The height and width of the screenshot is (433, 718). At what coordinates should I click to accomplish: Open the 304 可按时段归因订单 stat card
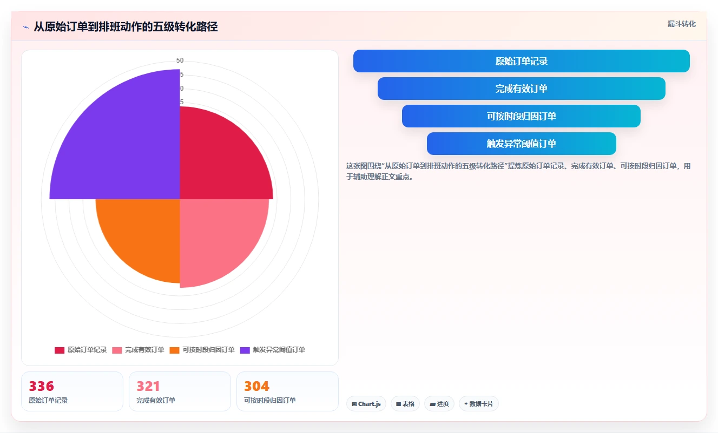point(287,391)
